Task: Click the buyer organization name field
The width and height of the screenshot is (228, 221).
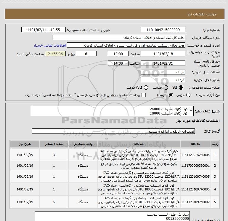Action: pyautogui.click(x=119, y=38)
